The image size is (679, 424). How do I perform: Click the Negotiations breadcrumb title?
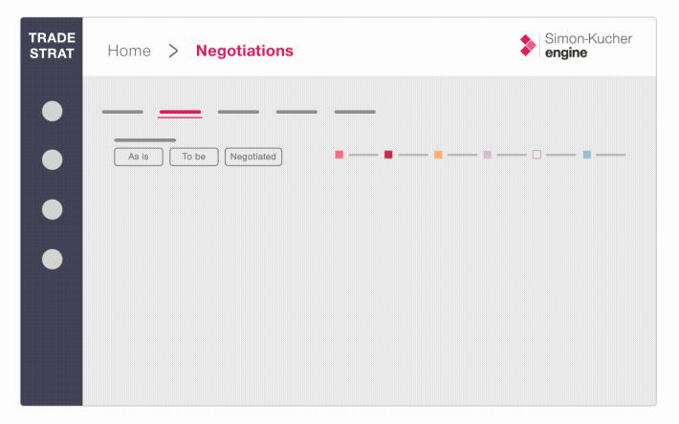tap(245, 51)
